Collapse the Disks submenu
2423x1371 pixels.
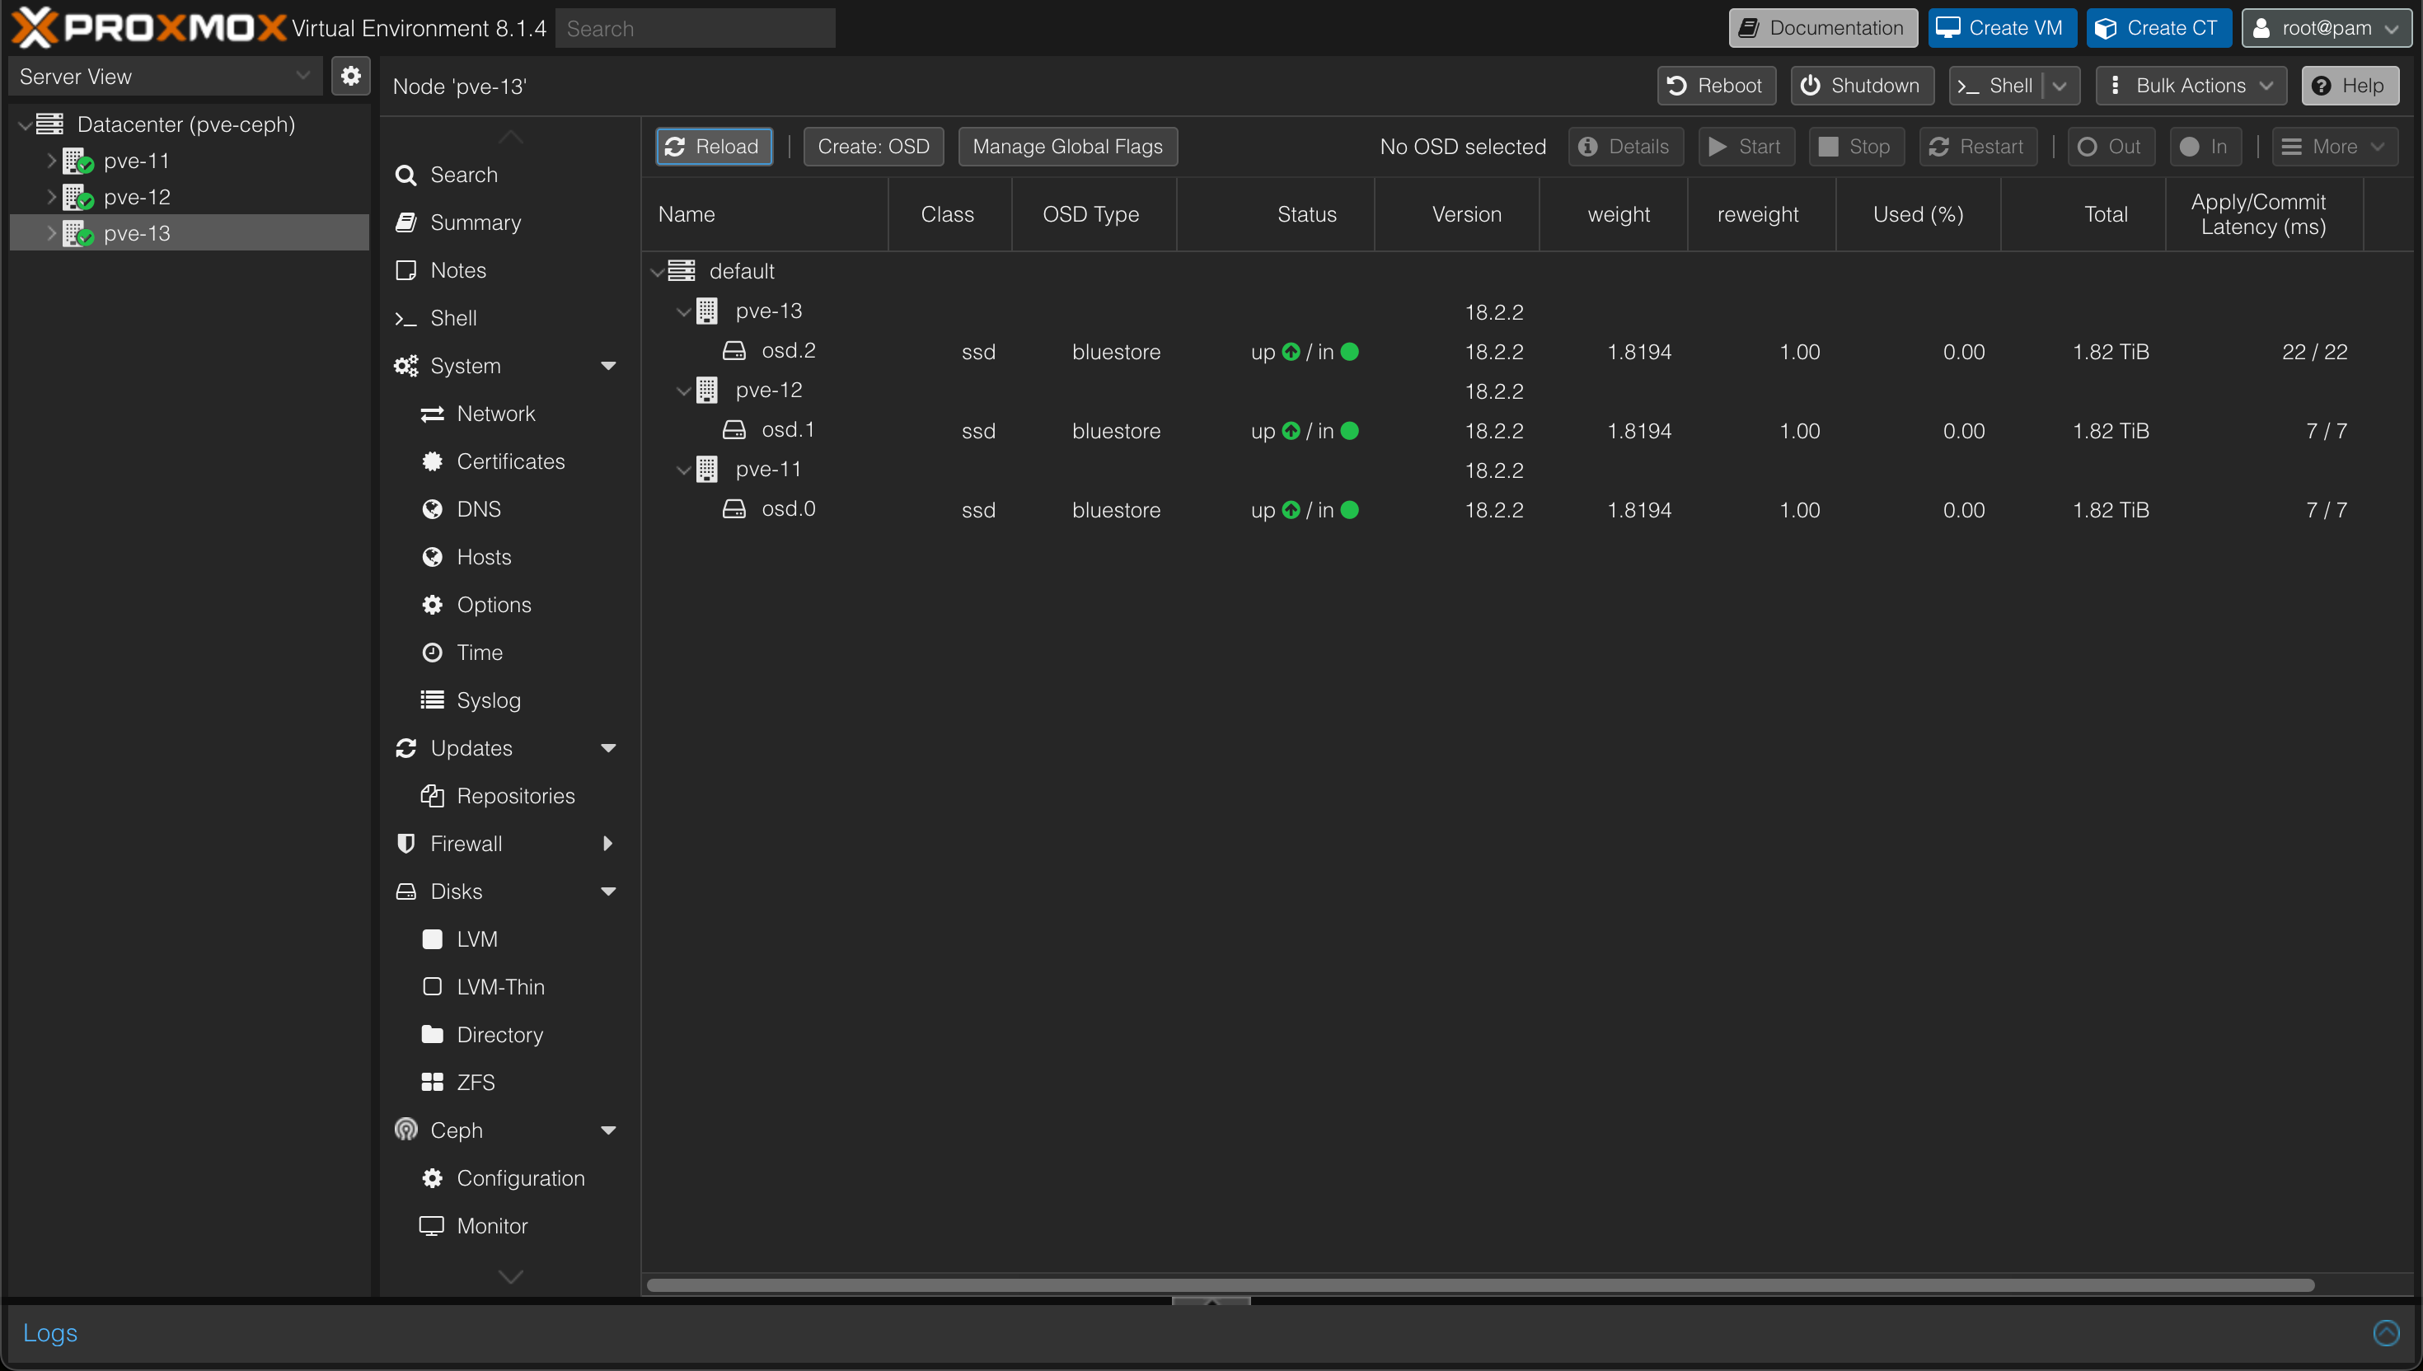coord(608,891)
